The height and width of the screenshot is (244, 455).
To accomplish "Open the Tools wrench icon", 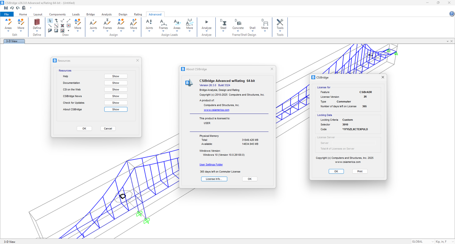I will (x=280, y=22).
